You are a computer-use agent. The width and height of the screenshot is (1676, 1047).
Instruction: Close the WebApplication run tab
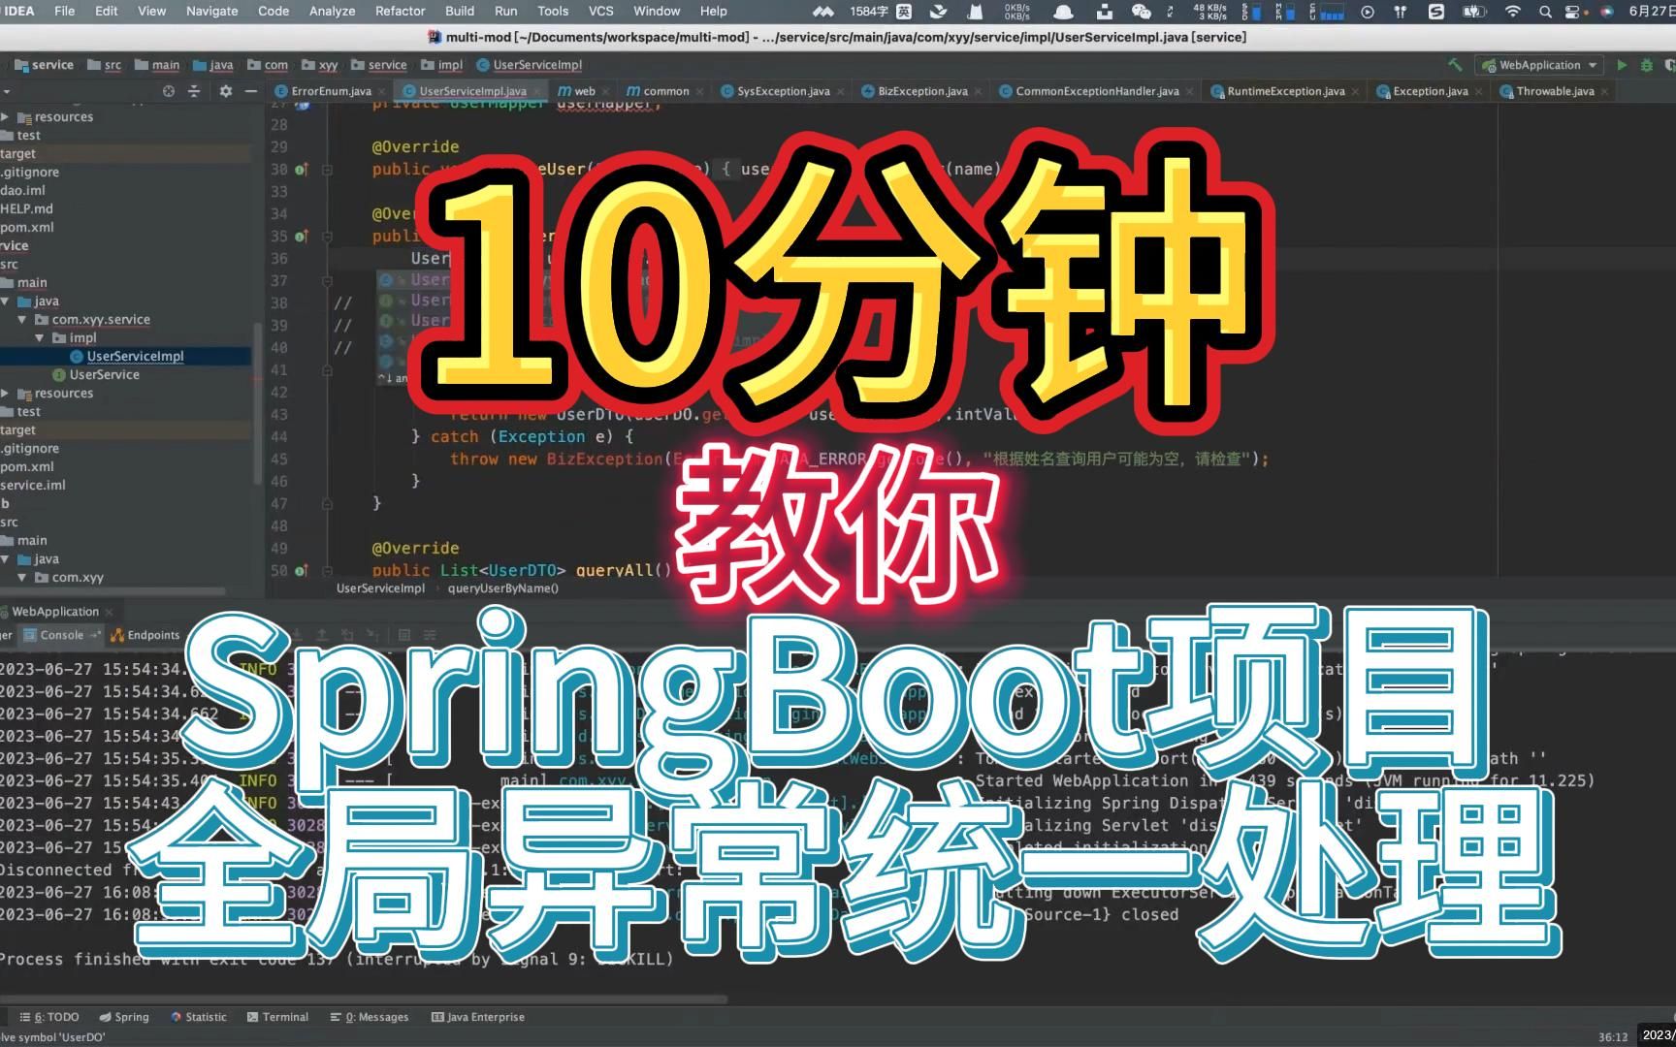[x=109, y=612]
